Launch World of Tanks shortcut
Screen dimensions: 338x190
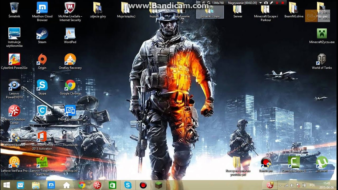pos(322,61)
